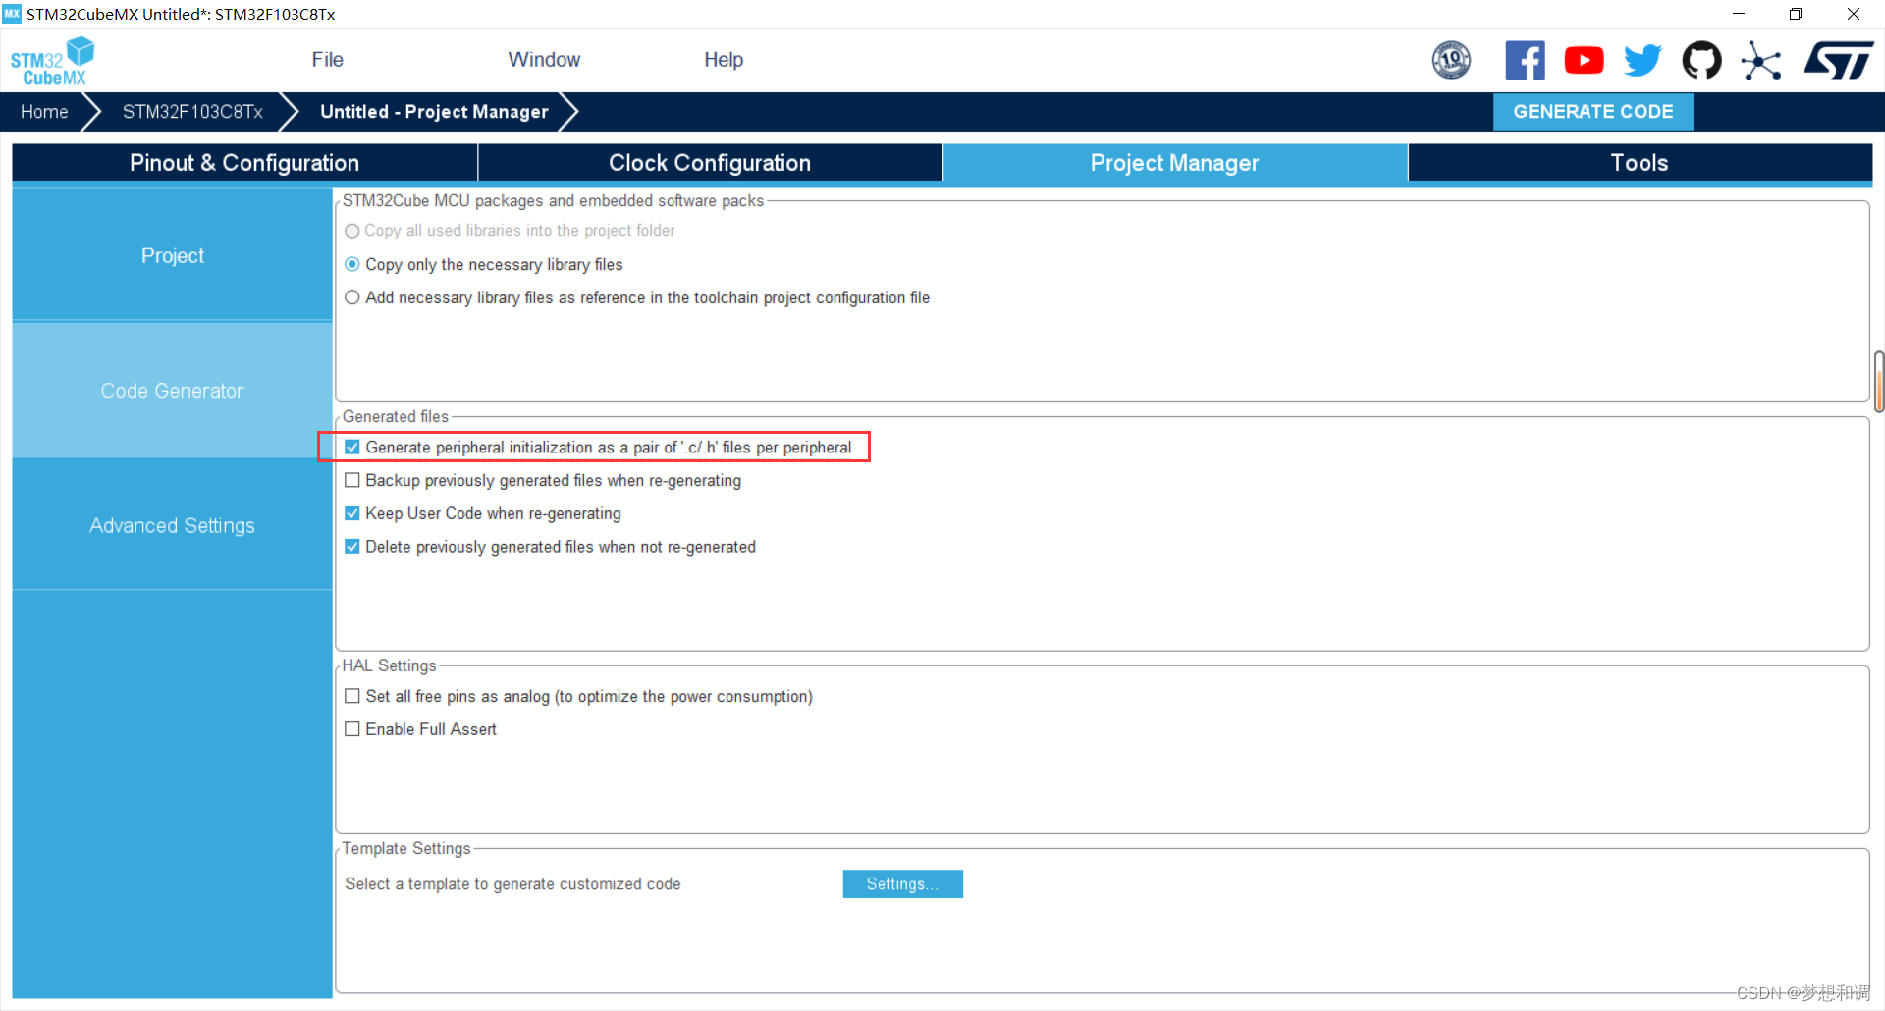
Task: Open the GitHub icon link
Action: tap(1701, 60)
